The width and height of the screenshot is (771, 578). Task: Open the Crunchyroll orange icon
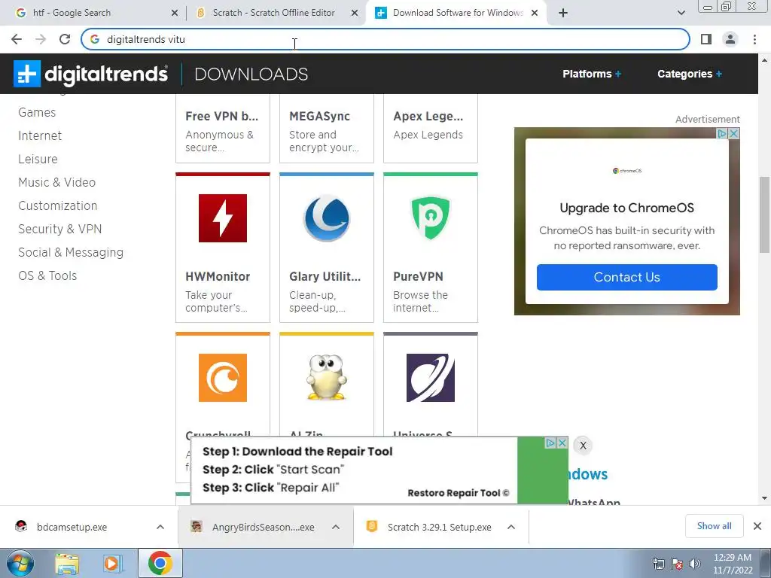[x=223, y=378]
